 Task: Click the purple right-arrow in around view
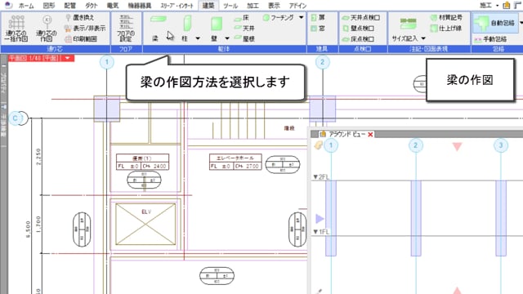click(320, 219)
